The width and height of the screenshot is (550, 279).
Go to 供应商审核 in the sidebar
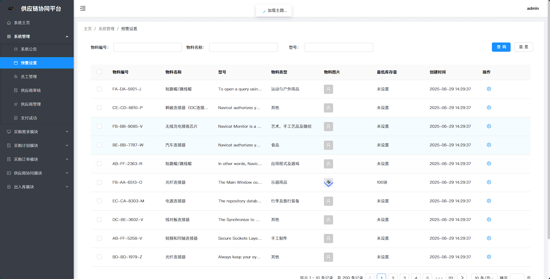click(31, 90)
